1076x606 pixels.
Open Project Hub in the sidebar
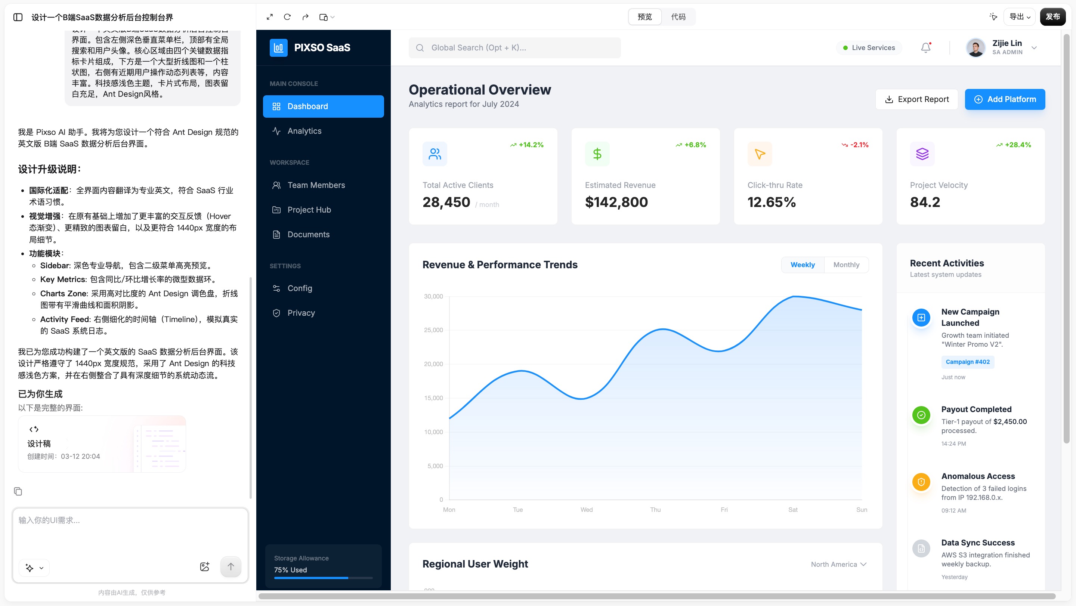323,210
